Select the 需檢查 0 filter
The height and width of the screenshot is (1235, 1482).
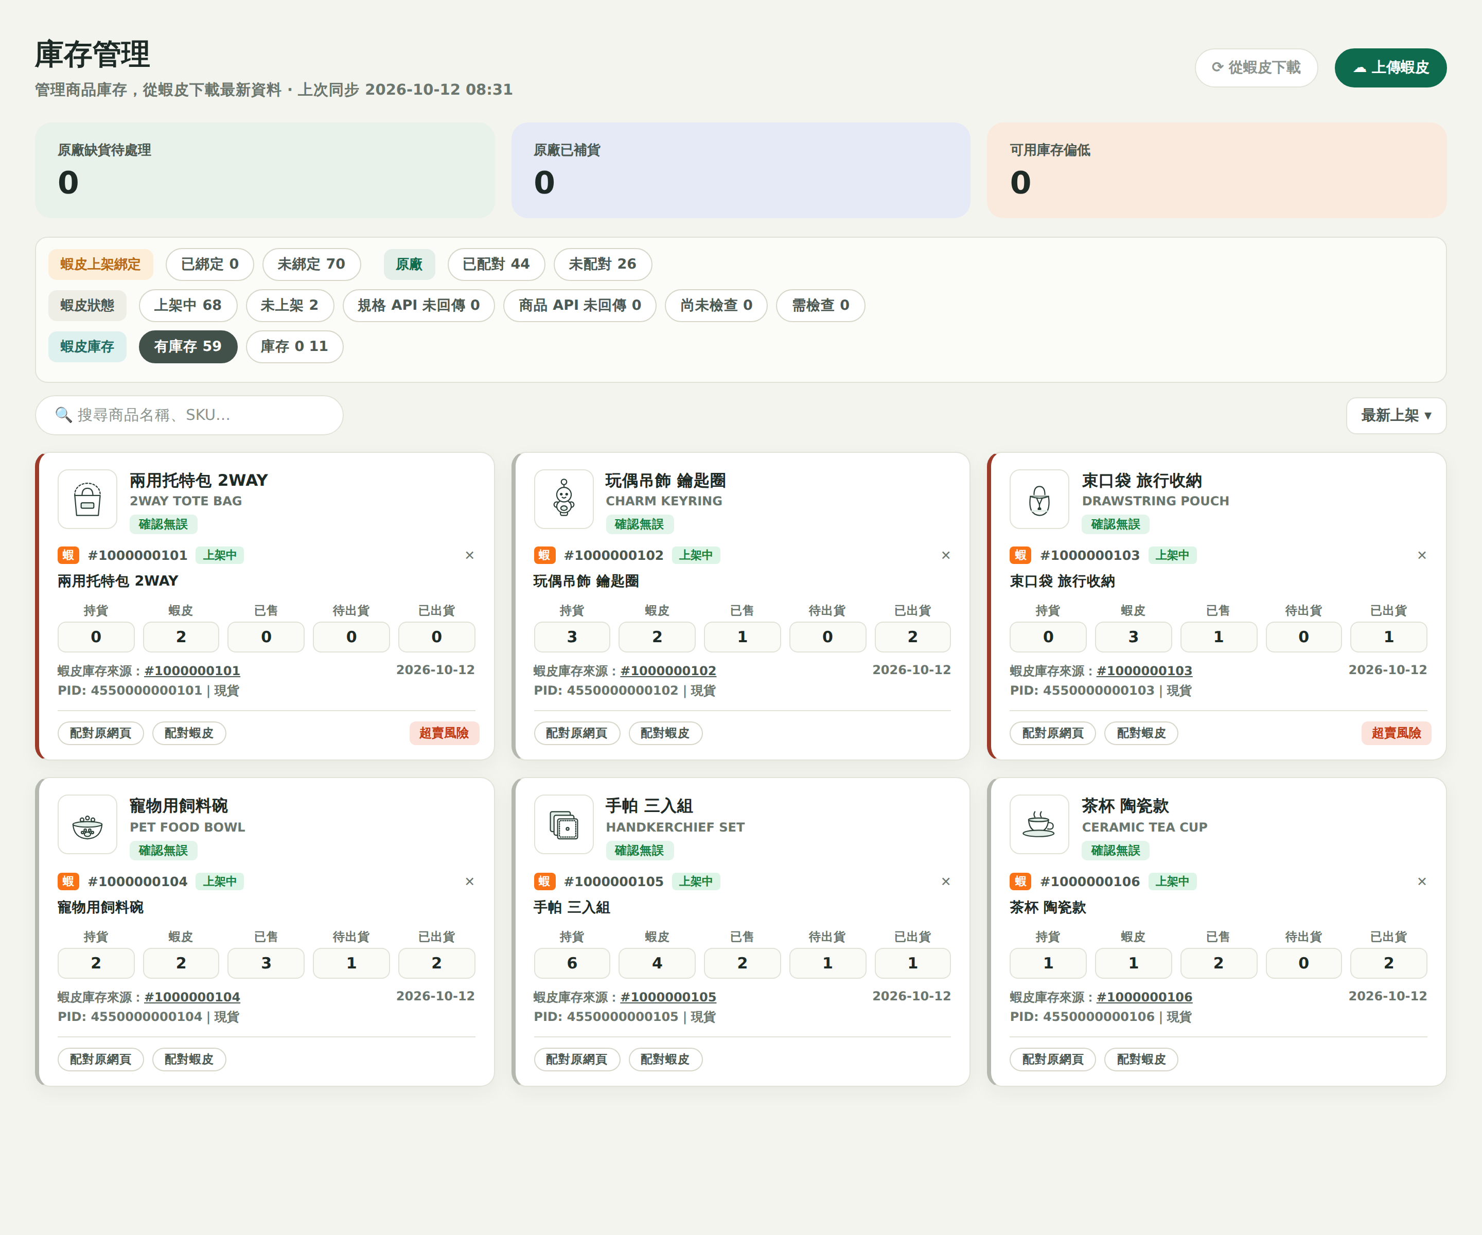(820, 306)
